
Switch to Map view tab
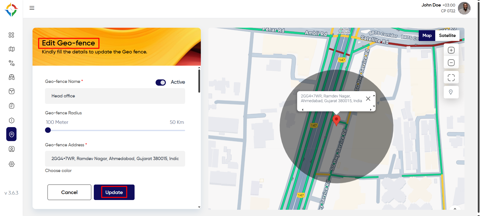point(427,35)
